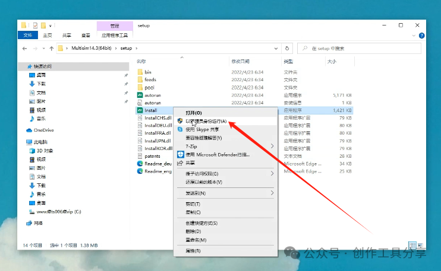The width and height of the screenshot is (441, 271).
Task: Unpin 图片 from quick access pin icon
Action: click(x=126, y=101)
